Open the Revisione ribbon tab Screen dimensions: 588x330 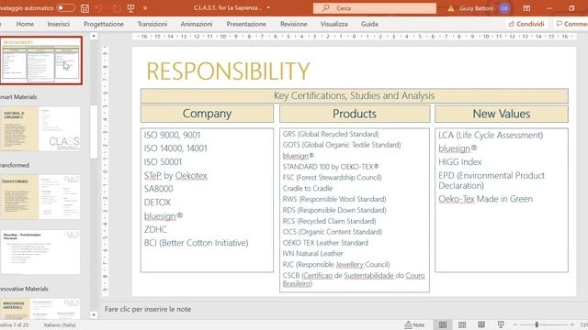tap(294, 24)
